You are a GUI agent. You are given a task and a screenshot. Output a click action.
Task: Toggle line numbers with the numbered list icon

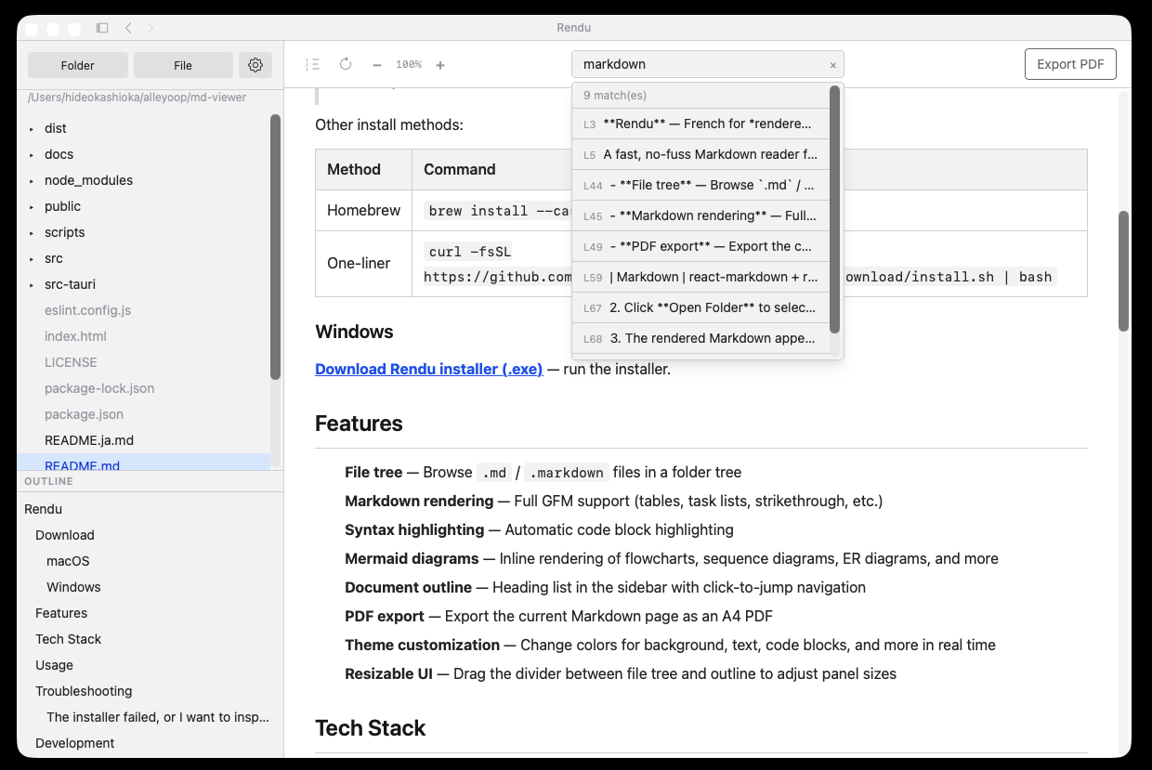point(313,64)
